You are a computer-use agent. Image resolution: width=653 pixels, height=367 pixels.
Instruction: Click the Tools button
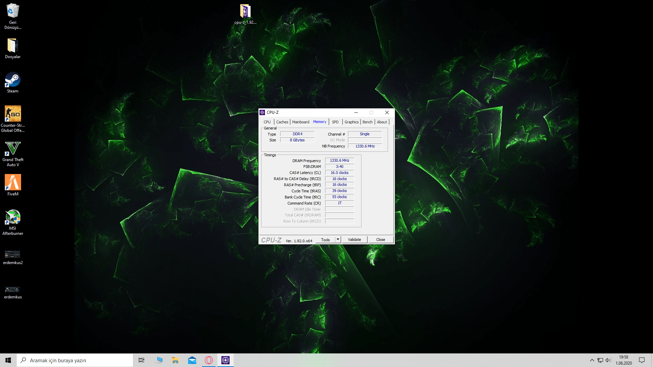[x=325, y=240]
